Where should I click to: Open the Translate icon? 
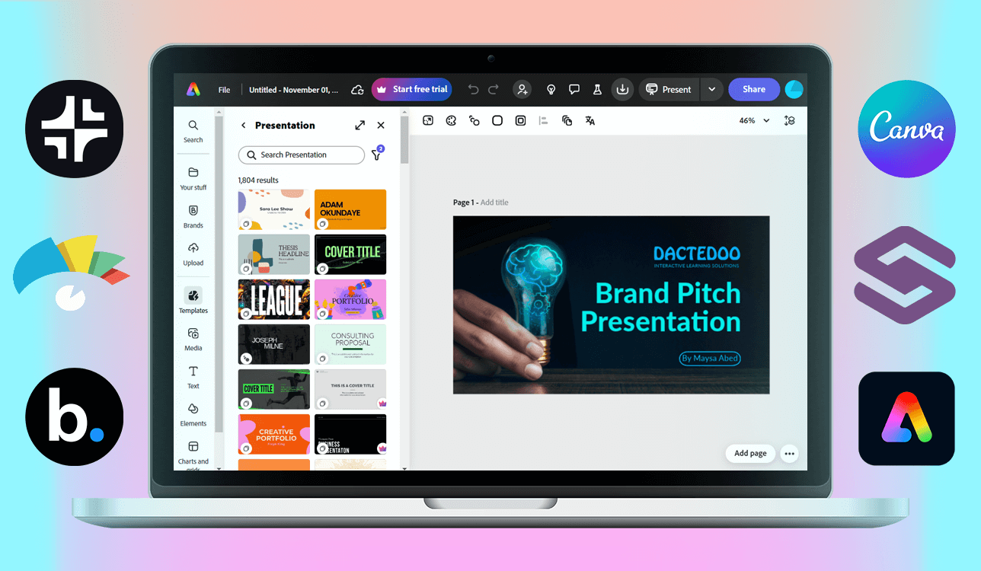click(590, 120)
